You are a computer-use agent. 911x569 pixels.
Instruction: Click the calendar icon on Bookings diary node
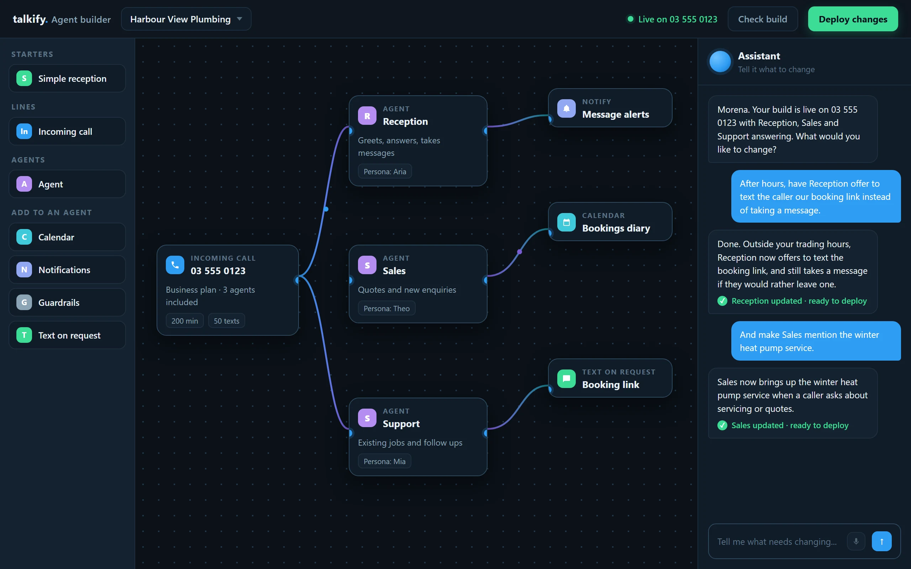pos(566,222)
